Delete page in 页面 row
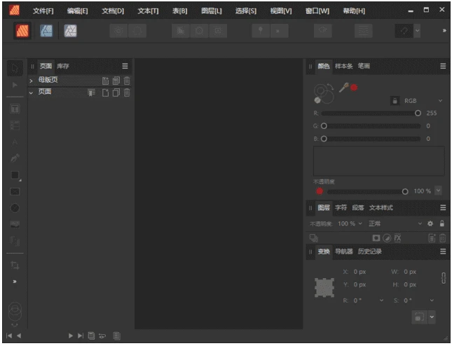 127,92
